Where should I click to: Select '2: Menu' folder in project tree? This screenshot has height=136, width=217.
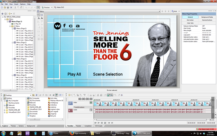click(17, 26)
